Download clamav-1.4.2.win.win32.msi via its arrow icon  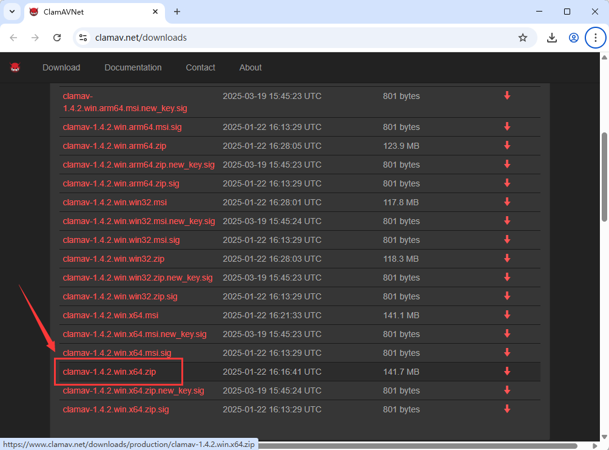507,202
